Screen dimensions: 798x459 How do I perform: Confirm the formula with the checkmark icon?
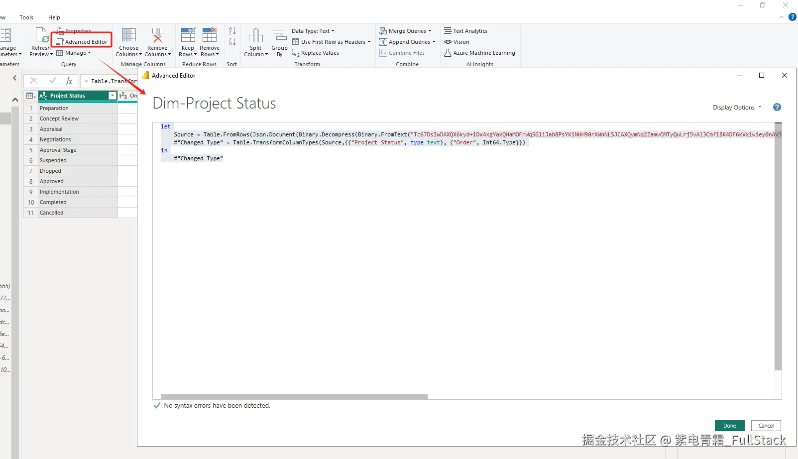click(x=52, y=81)
